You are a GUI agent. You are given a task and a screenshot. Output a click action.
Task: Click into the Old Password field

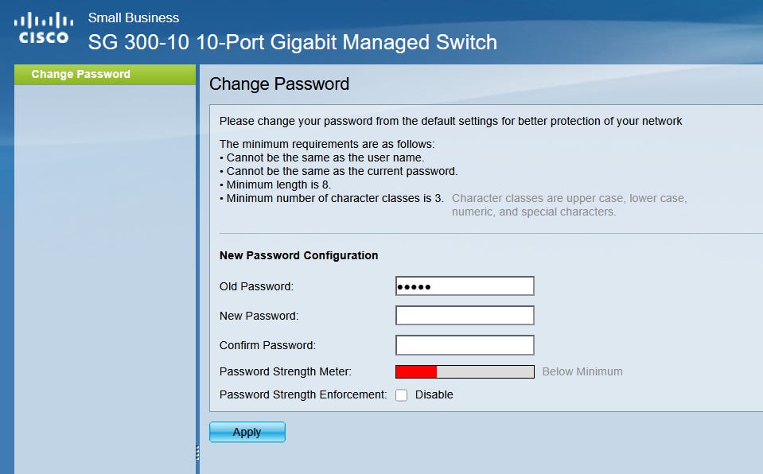coord(465,286)
